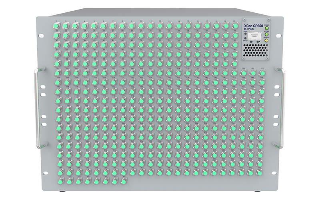Select fiber port number 5
The width and height of the screenshot is (320, 200).
tap(94, 26)
